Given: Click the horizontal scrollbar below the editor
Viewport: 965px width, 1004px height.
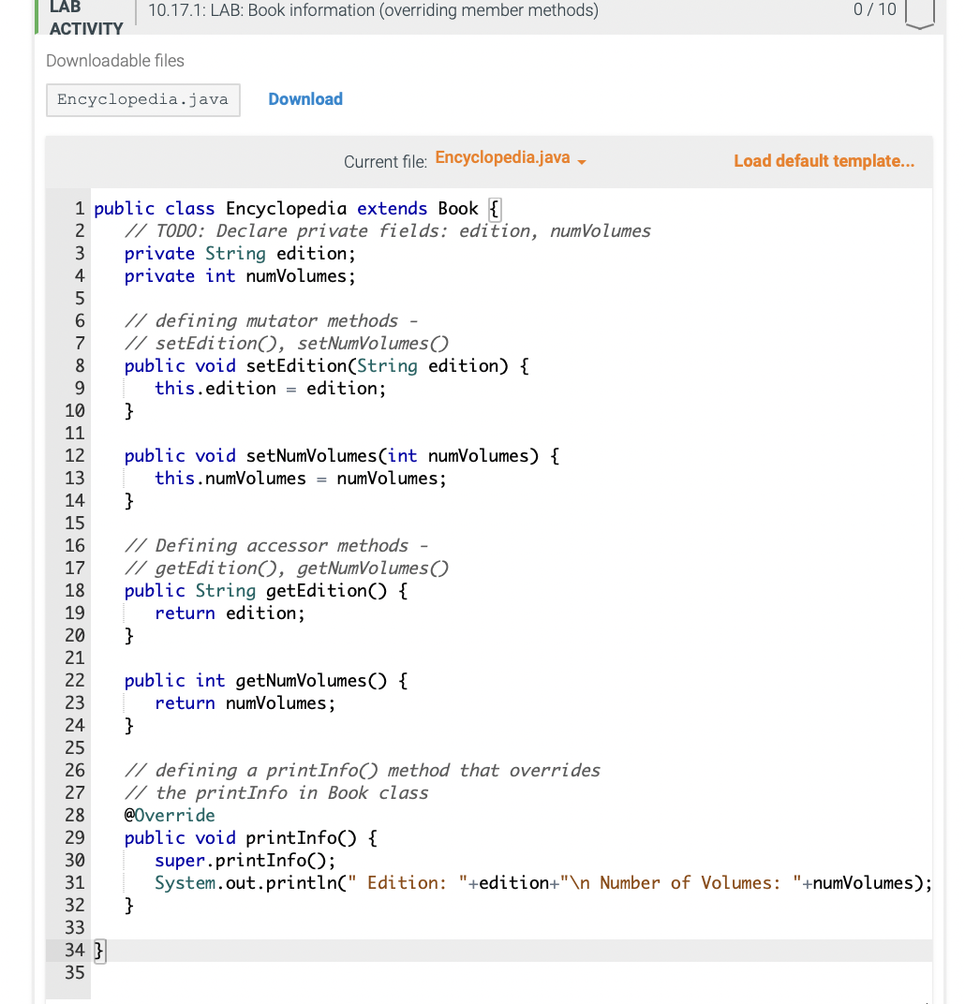Looking at the screenshot, I should pos(468,998).
